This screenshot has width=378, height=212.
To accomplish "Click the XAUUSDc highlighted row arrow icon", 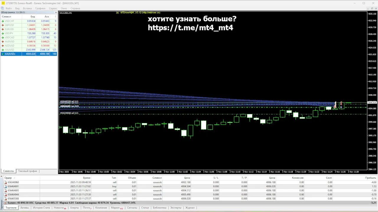I will [3, 54].
